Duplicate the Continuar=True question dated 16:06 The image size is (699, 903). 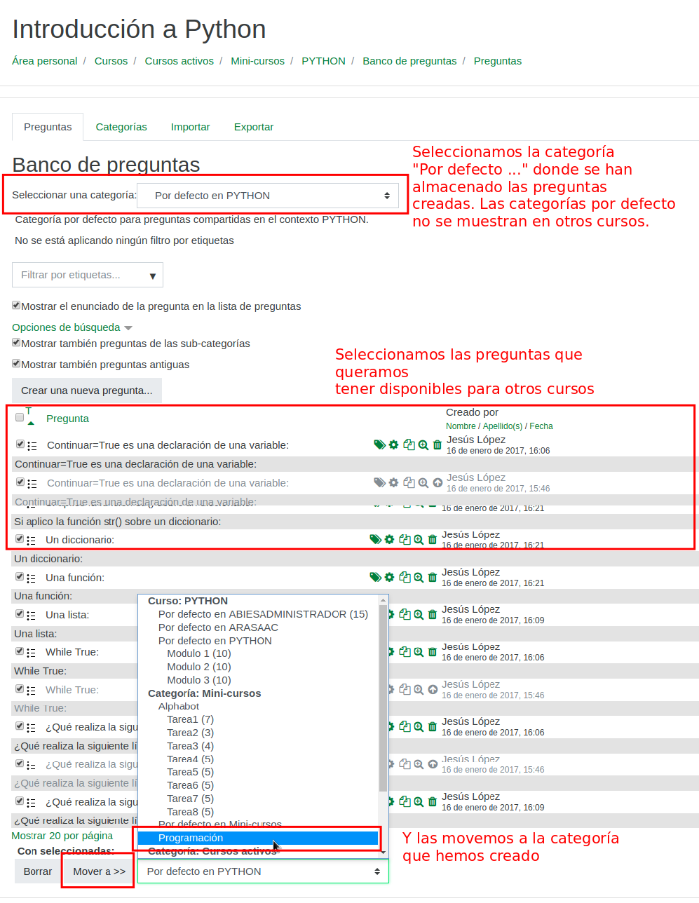pos(409,444)
